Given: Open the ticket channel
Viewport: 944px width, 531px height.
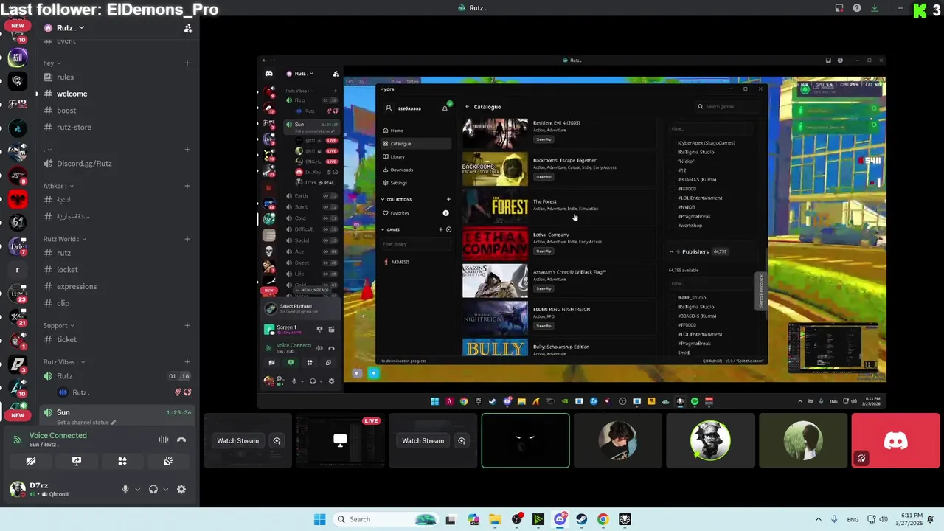Looking at the screenshot, I should (x=66, y=339).
